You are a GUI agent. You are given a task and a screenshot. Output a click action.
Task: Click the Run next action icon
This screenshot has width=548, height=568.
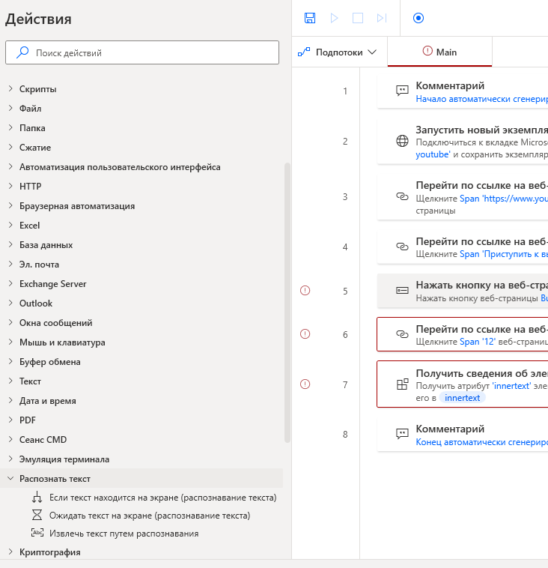(382, 18)
